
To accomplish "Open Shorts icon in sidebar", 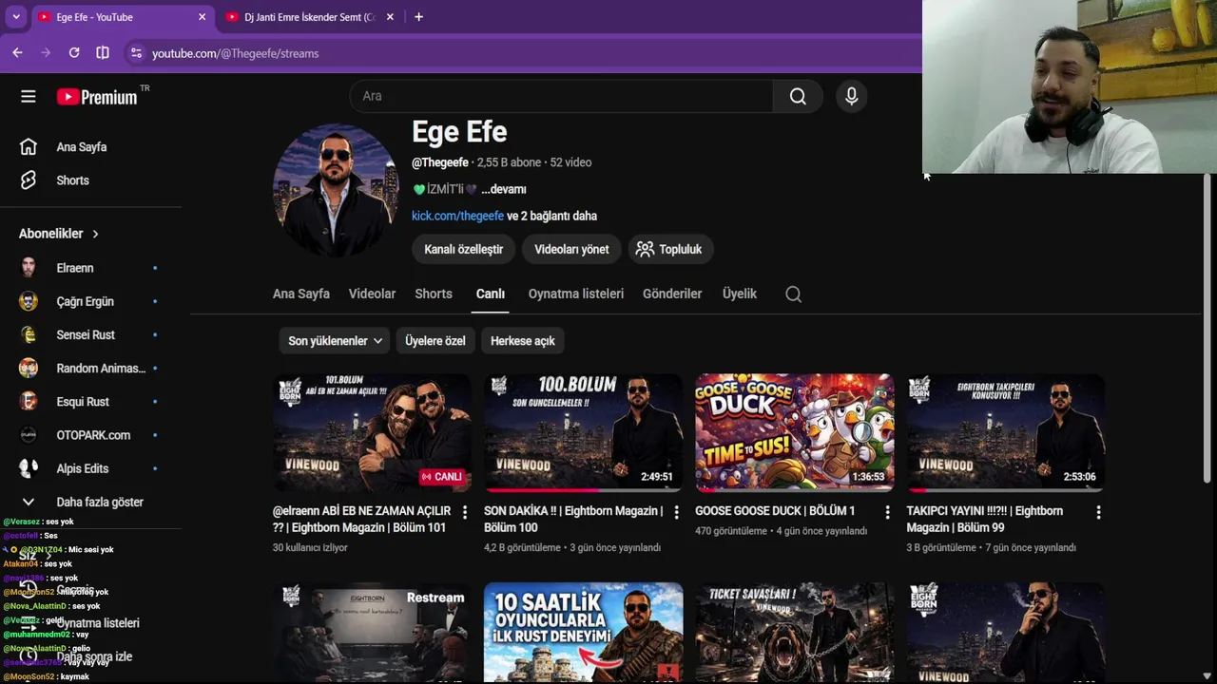I will click(x=29, y=180).
